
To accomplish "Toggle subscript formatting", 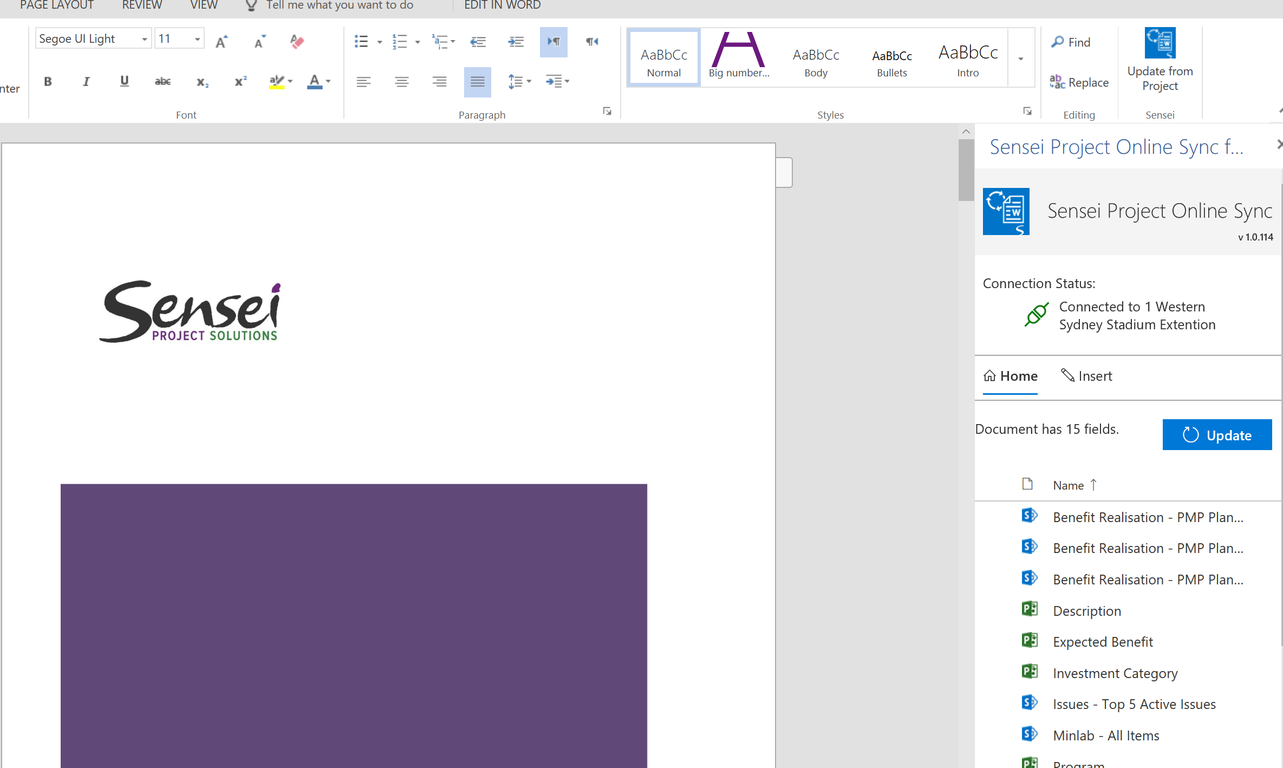I will point(202,82).
